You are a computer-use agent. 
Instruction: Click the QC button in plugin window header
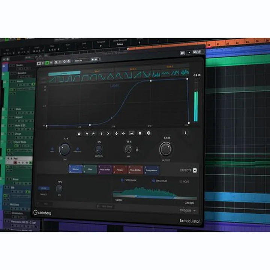tap(195, 52)
